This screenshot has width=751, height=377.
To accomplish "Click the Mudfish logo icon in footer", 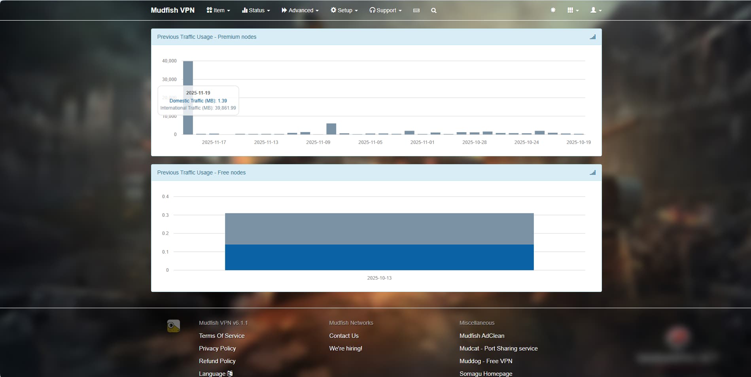I will tap(173, 326).
